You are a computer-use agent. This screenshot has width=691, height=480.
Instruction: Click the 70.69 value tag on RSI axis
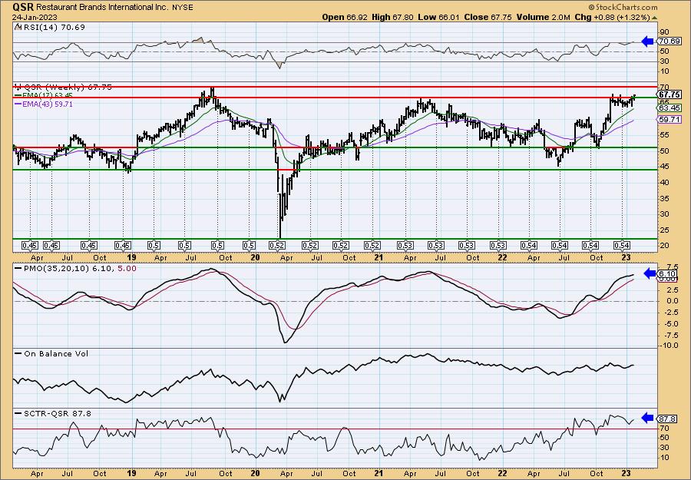coord(669,41)
